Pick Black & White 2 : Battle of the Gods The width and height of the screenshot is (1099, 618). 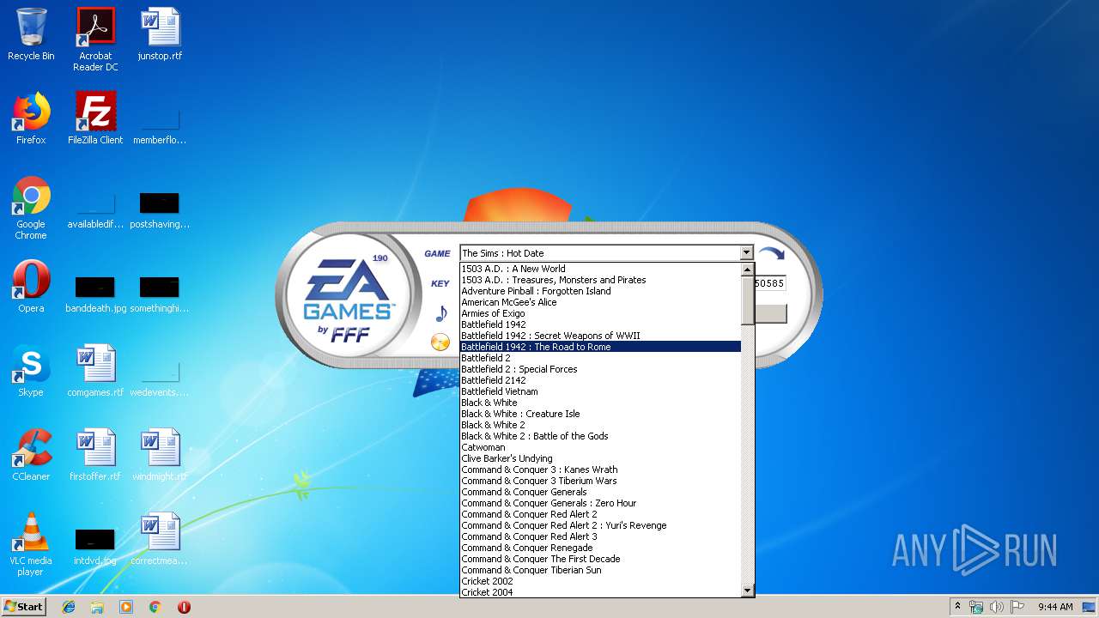tap(600, 436)
